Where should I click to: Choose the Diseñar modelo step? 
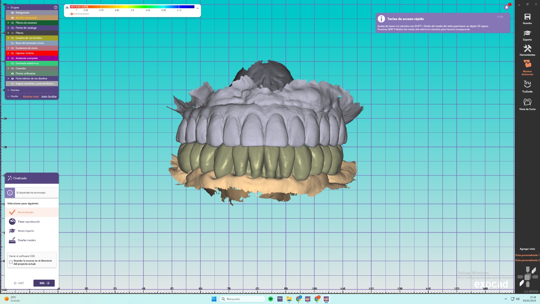27,240
